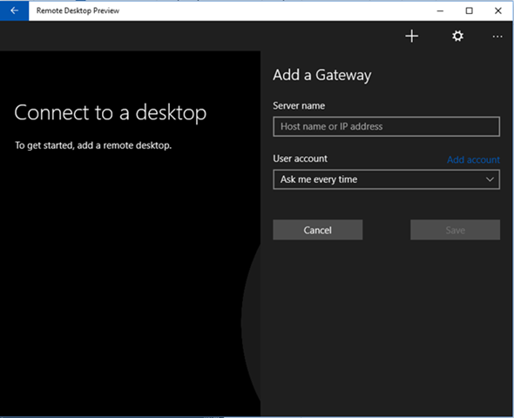514x418 pixels.
Task: Minimize the Remote Desktop Preview window
Action: point(440,10)
